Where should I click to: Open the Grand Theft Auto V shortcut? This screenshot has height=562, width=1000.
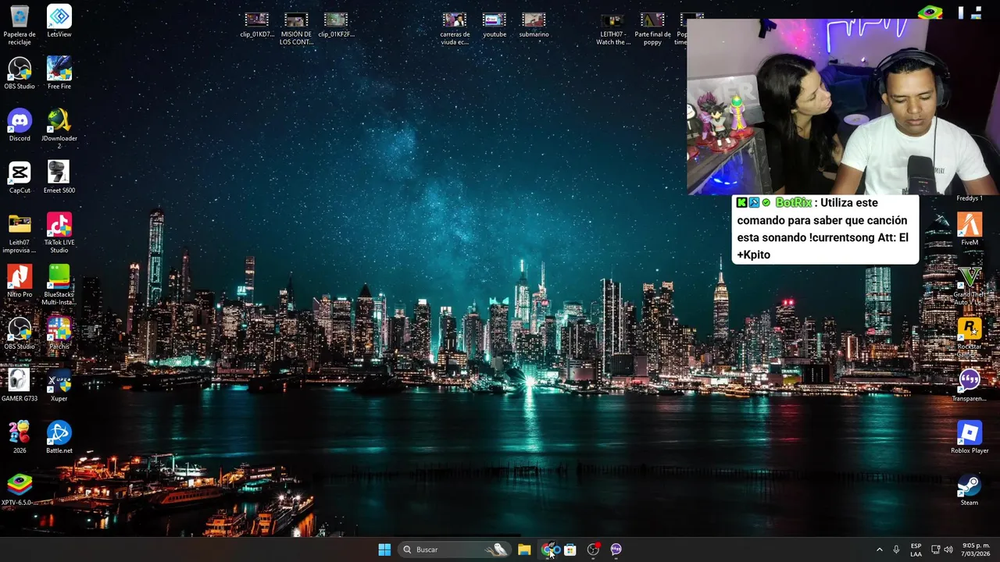tap(970, 285)
